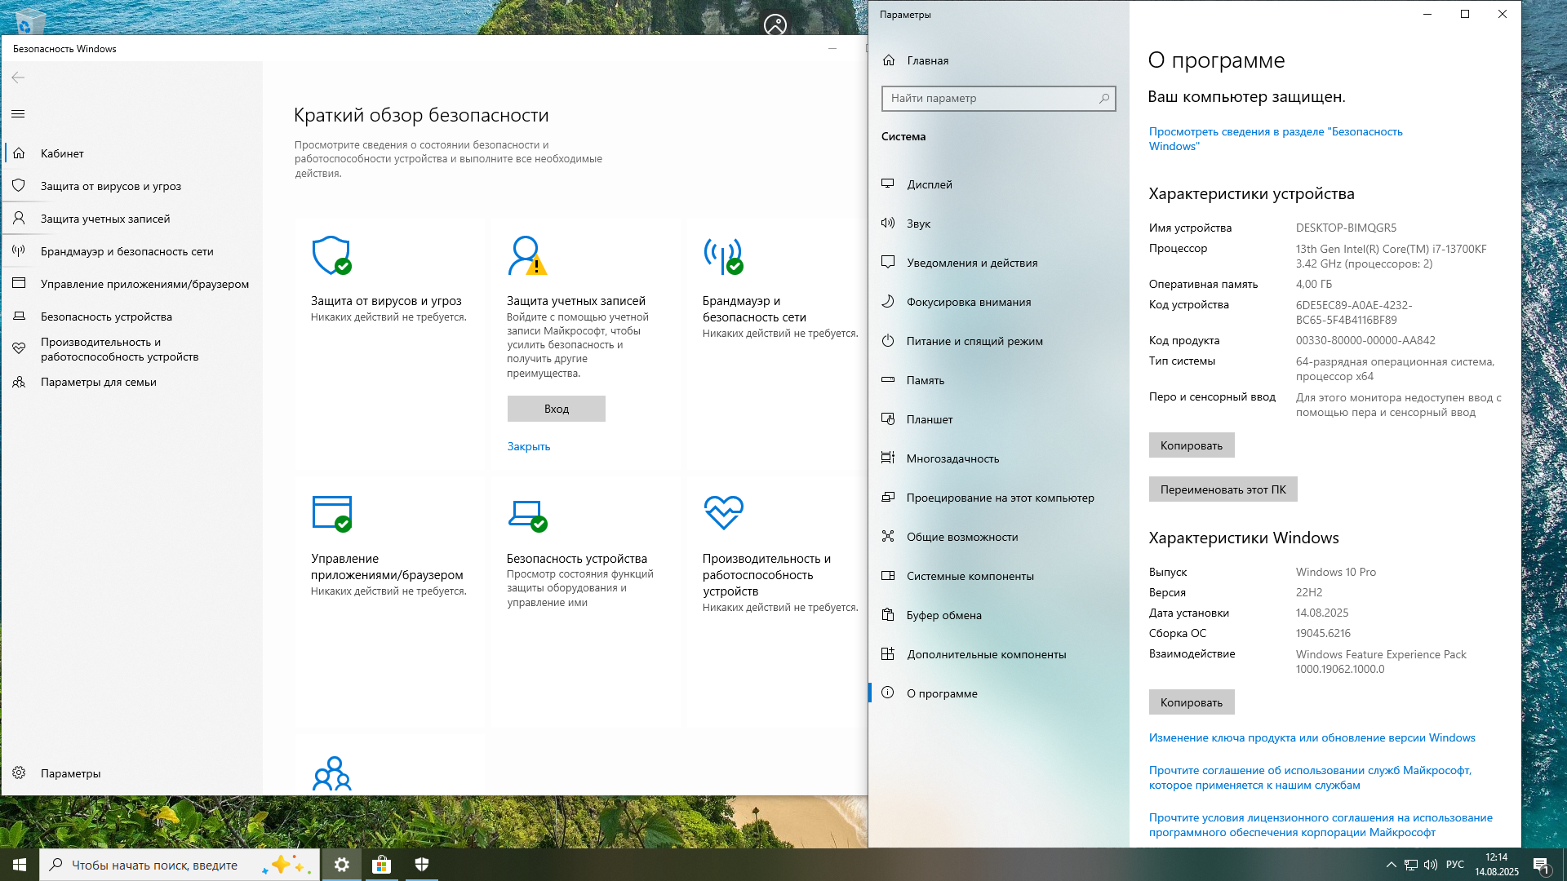Open Планшет settings
The height and width of the screenshot is (881, 1567).
pos(999,419)
